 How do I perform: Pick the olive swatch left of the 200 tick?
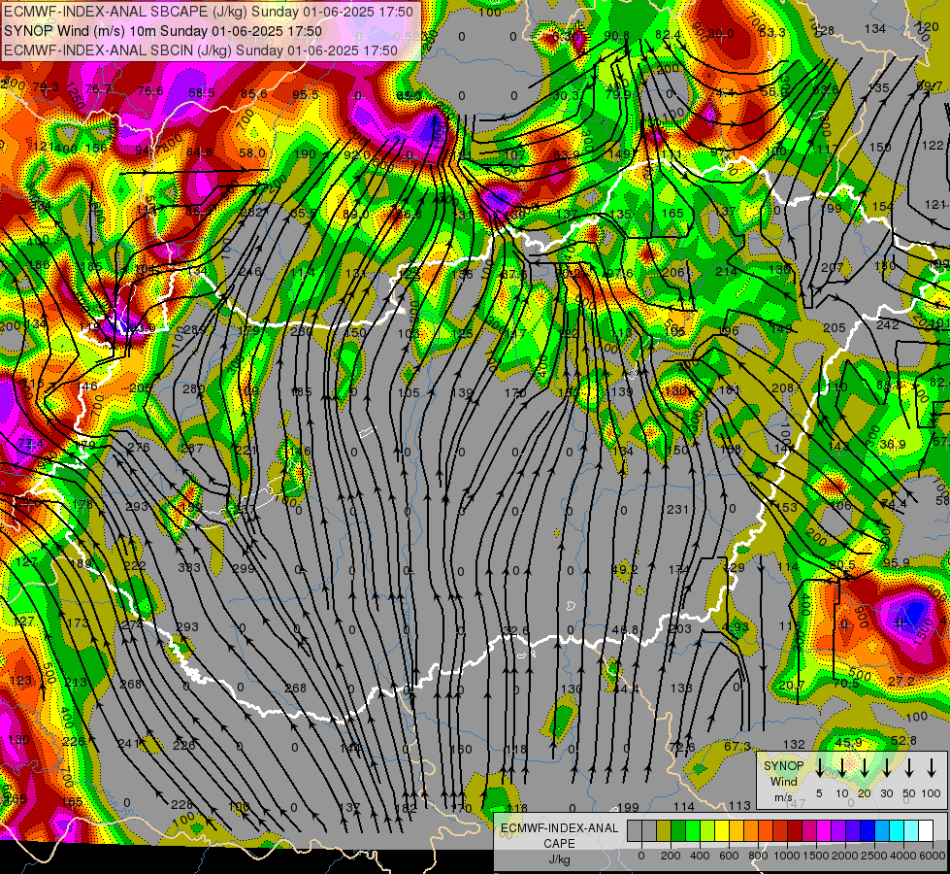(x=664, y=831)
